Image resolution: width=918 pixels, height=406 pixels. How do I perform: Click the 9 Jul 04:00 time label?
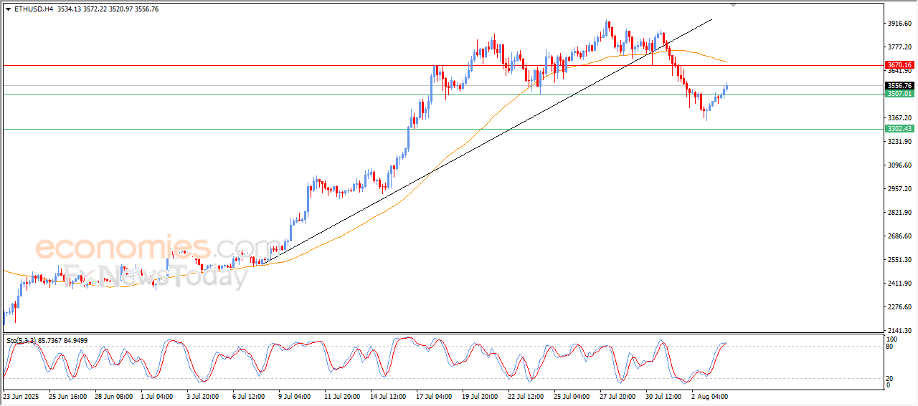(296, 396)
